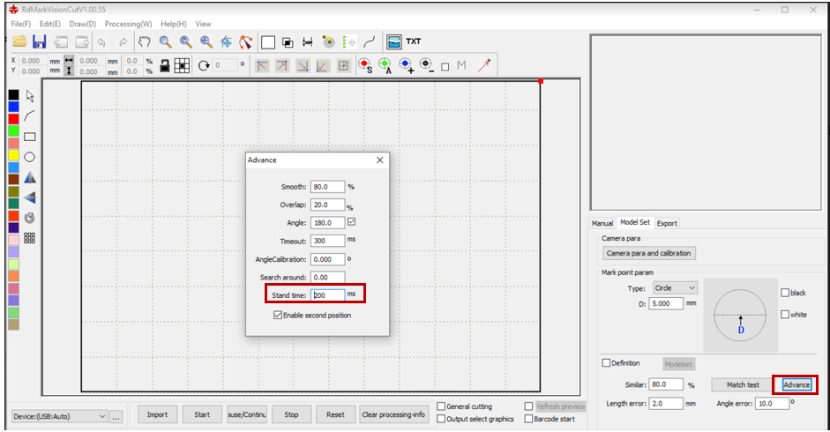Click the Length error input field
The width and height of the screenshot is (830, 432).
[x=666, y=404]
